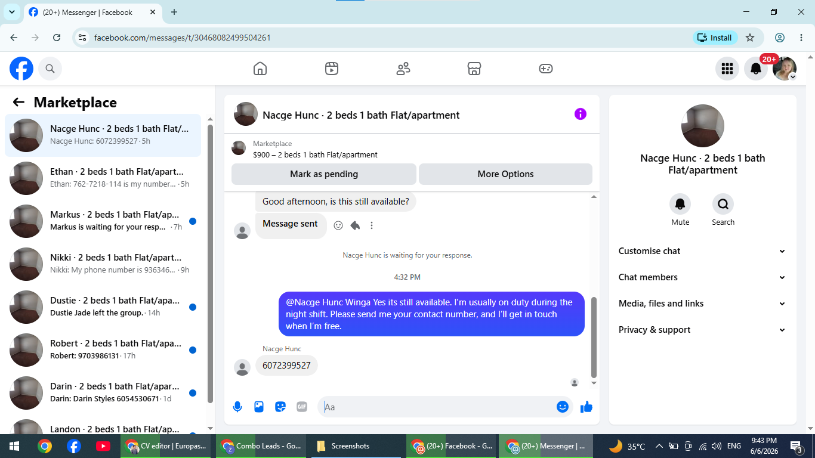Click the conversation list scrollbar
The height and width of the screenshot is (458, 815).
click(210, 262)
